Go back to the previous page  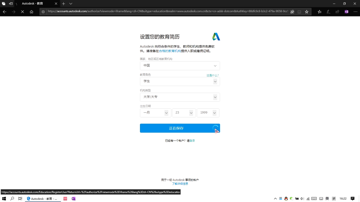click(5, 12)
